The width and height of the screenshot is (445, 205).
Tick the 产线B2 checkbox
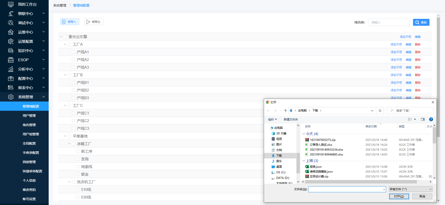73,90
